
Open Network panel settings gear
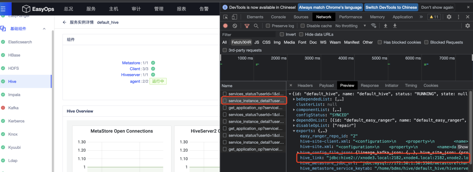[468, 26]
